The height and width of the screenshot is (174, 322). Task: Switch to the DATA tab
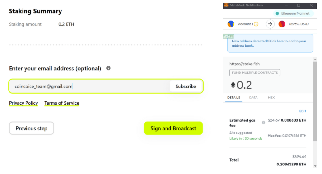tap(253, 98)
